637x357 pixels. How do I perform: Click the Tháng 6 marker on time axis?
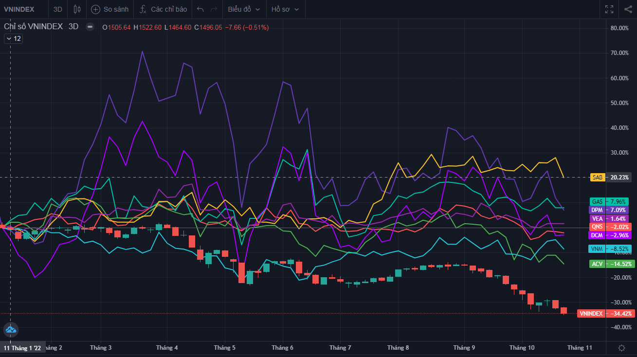(x=282, y=348)
